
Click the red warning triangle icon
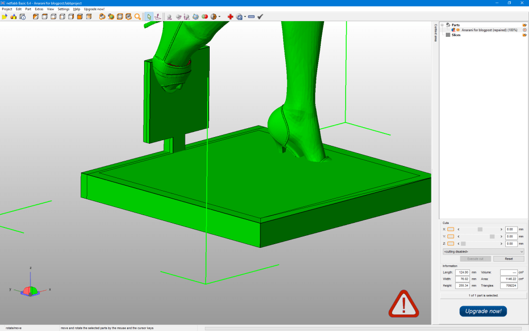[404, 304]
